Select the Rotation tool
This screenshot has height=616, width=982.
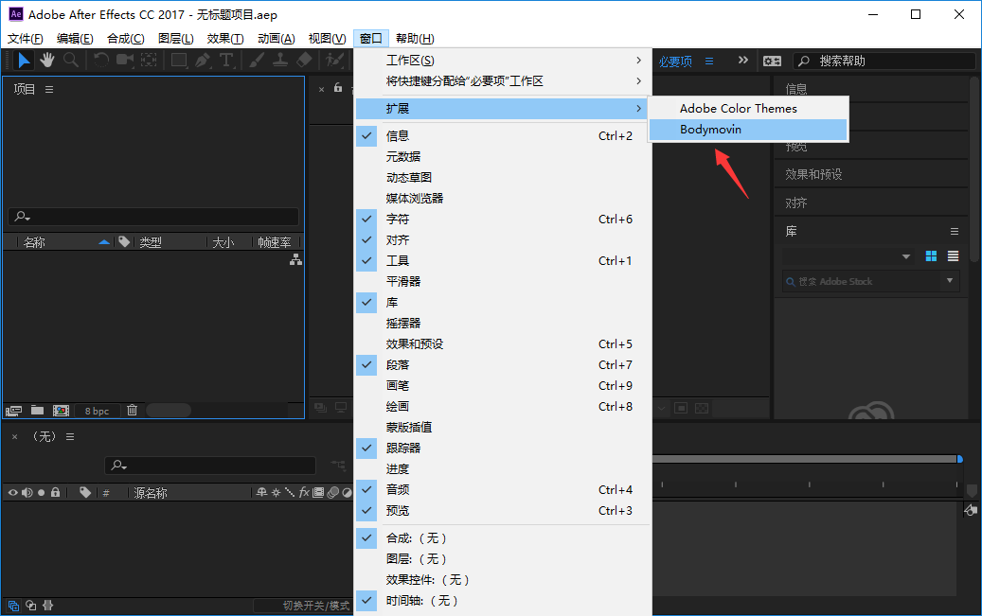(x=100, y=61)
